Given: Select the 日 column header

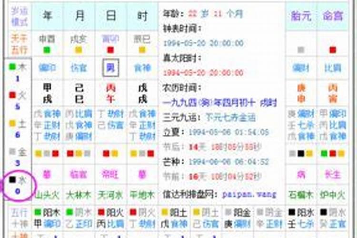Looking at the screenshot, I should [111, 16].
